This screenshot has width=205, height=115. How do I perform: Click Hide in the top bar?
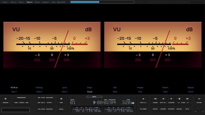[x=53, y=2]
